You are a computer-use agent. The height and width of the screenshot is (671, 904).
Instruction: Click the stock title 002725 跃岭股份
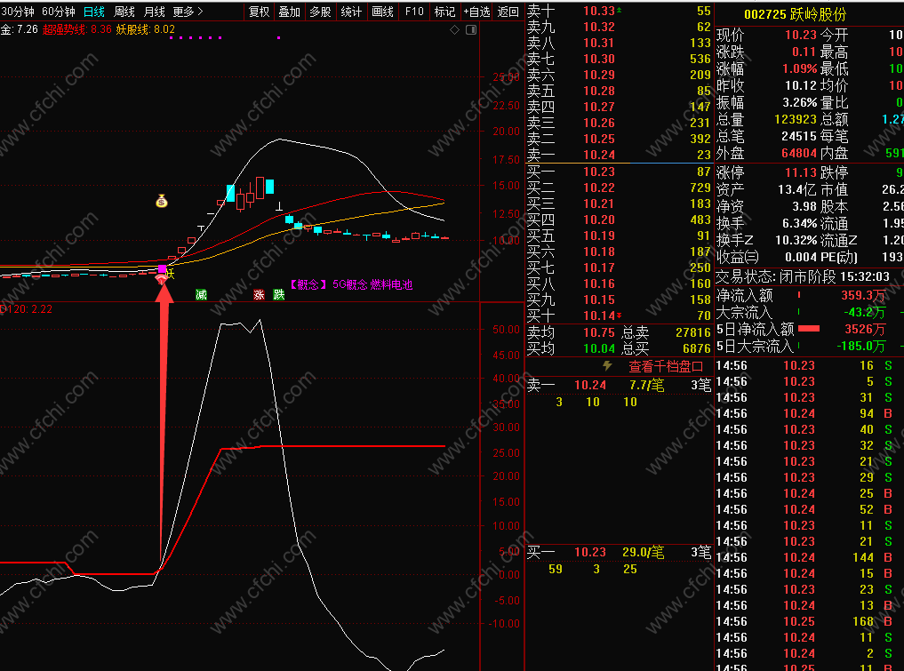pyautogui.click(x=795, y=14)
